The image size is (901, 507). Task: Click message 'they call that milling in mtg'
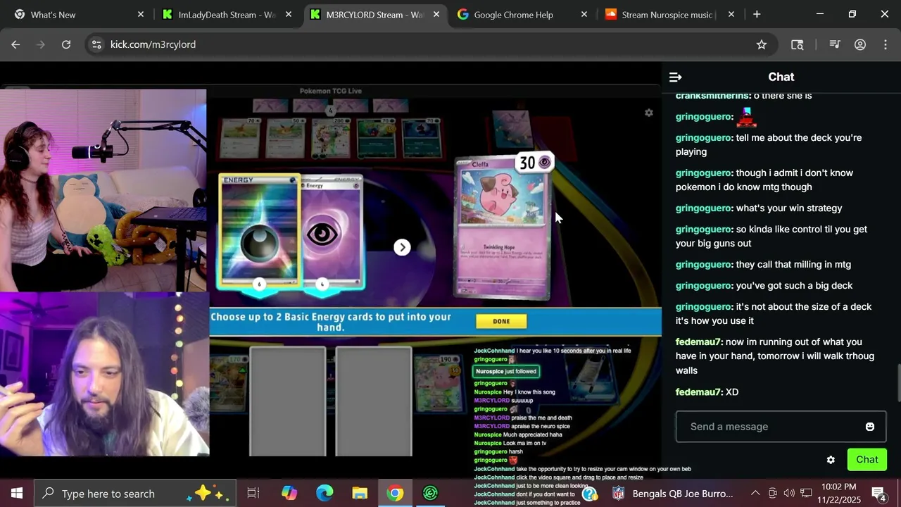tap(793, 264)
